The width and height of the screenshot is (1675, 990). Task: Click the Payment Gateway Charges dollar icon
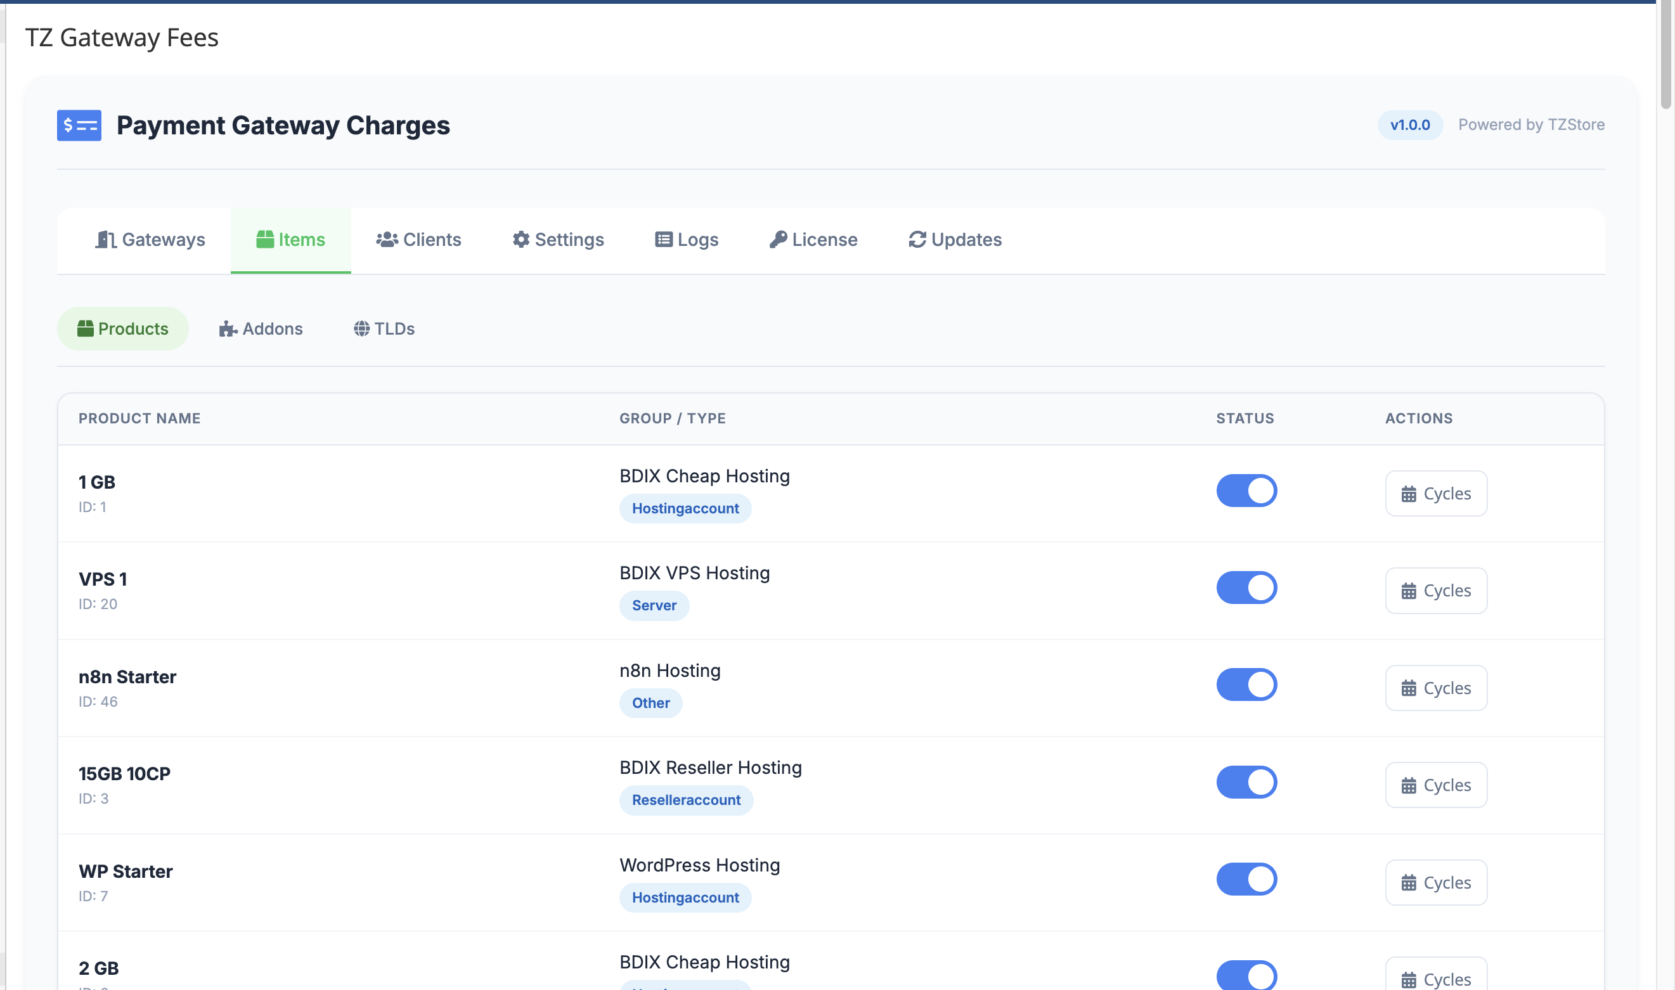79,125
